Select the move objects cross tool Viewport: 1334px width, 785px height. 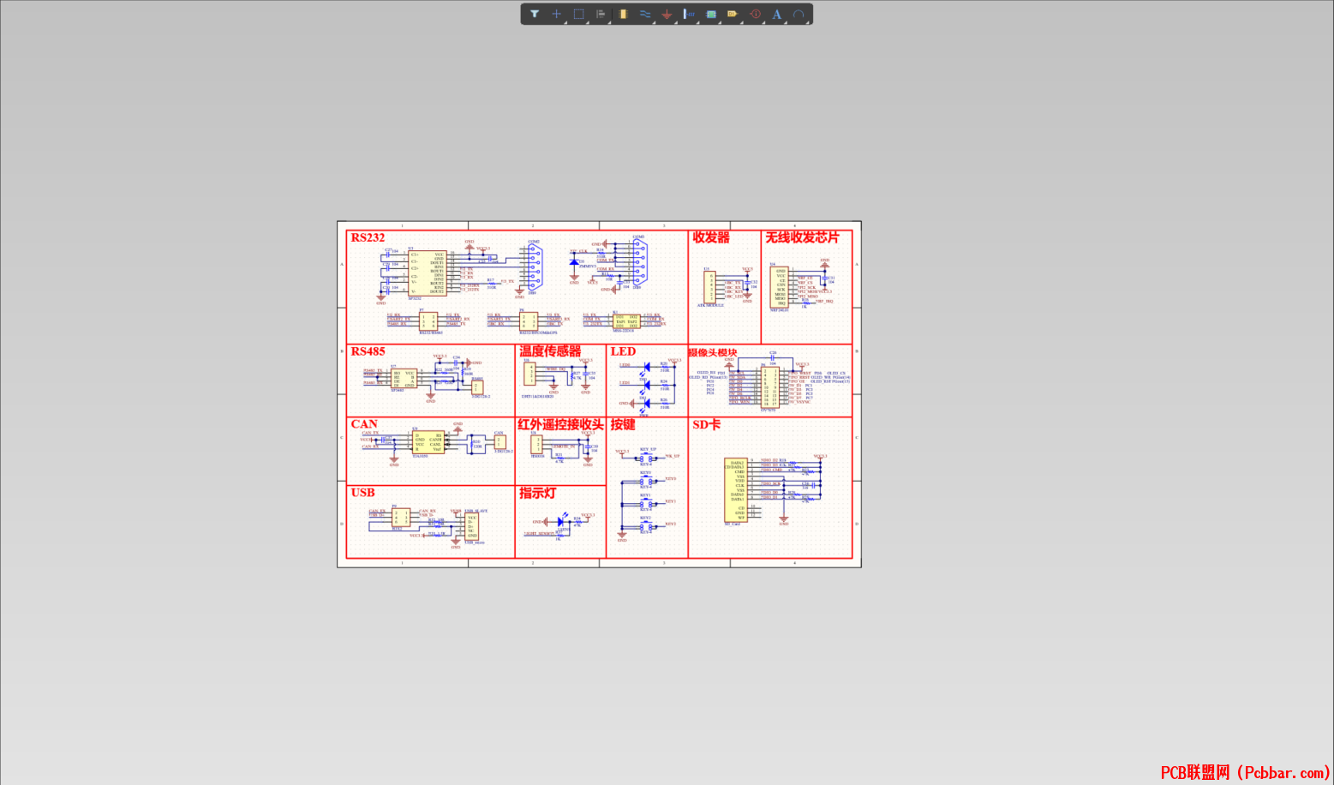click(x=556, y=14)
